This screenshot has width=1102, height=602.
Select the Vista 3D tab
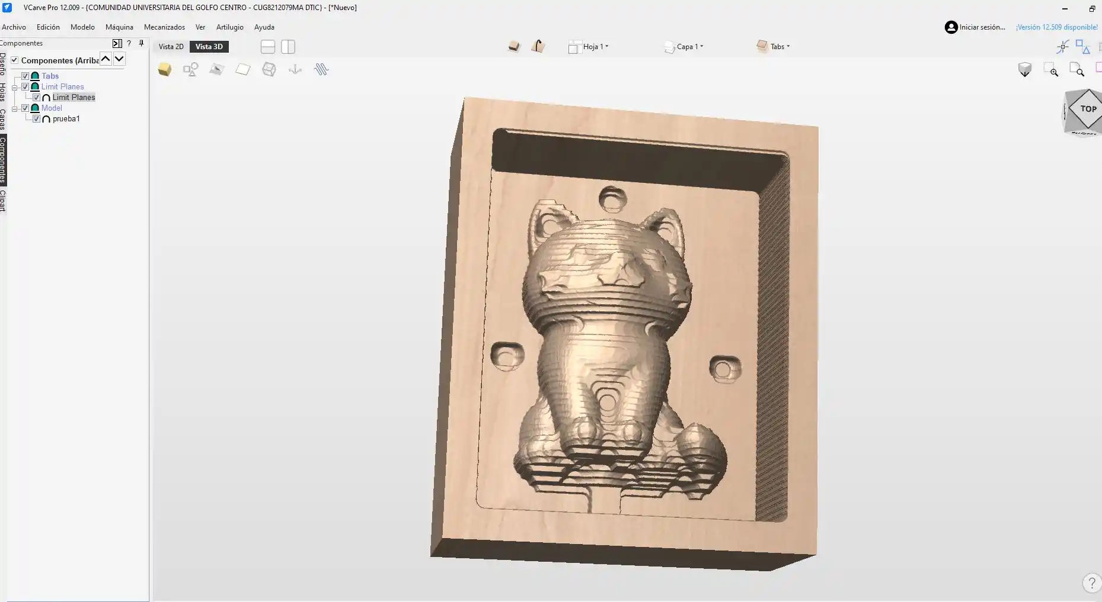(209, 47)
